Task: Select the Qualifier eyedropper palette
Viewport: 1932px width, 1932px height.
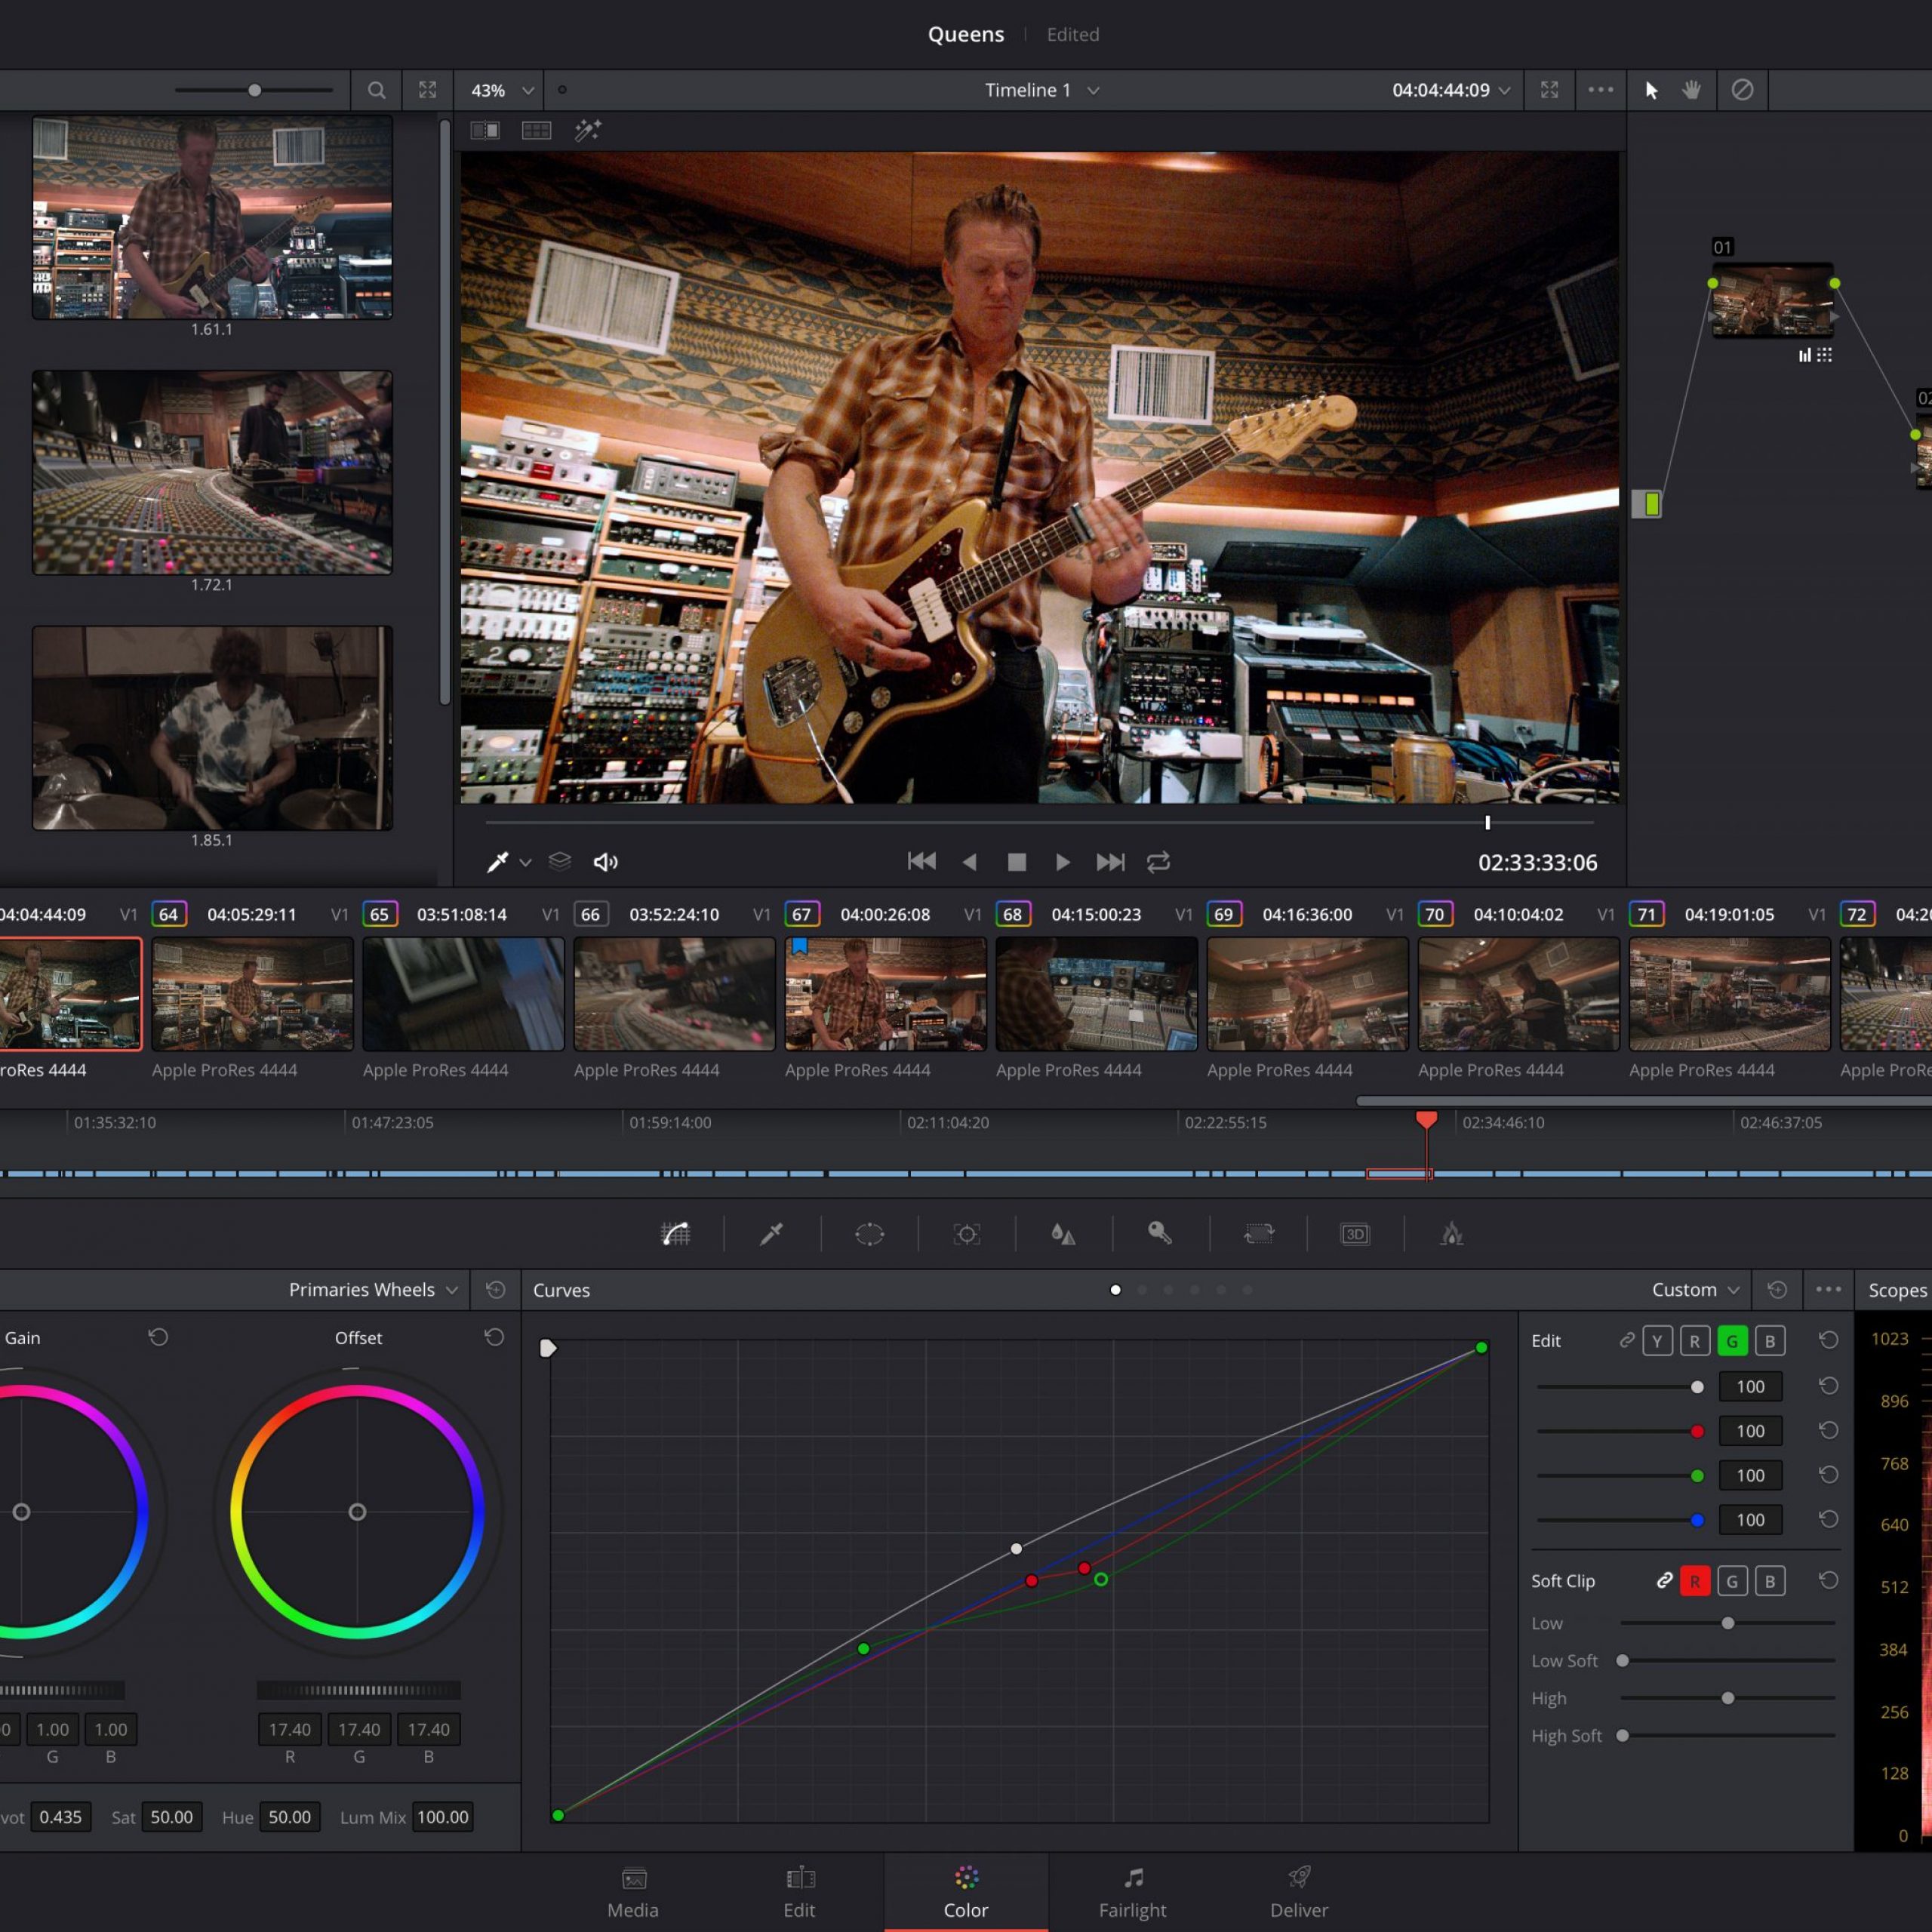Action: pyautogui.click(x=772, y=1234)
